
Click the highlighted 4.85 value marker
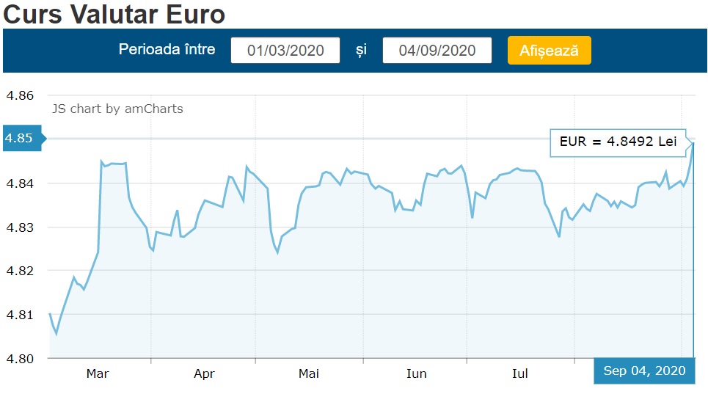(x=21, y=139)
